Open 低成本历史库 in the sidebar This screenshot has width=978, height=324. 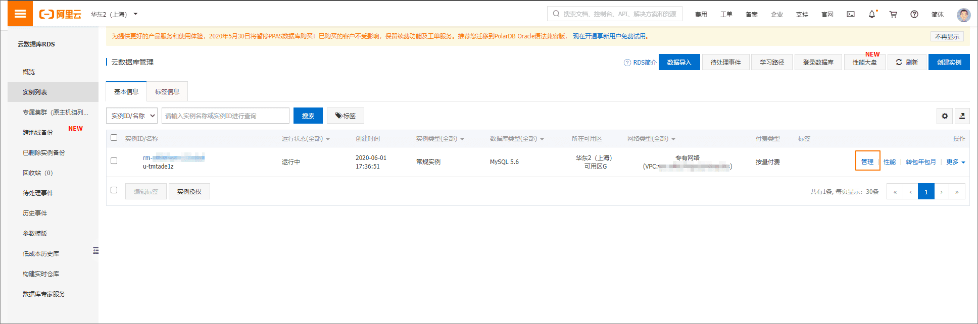pyautogui.click(x=41, y=253)
